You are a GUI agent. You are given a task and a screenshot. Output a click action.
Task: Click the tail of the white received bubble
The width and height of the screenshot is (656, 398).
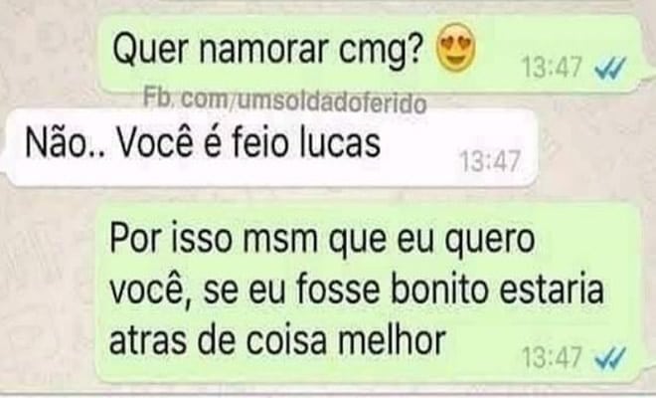(4, 163)
